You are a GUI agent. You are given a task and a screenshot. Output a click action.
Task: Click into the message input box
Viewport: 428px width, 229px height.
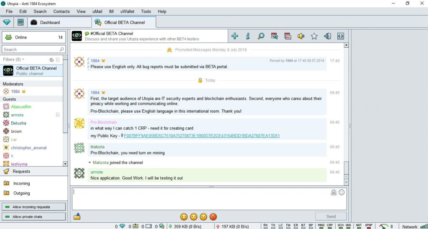coord(209,199)
